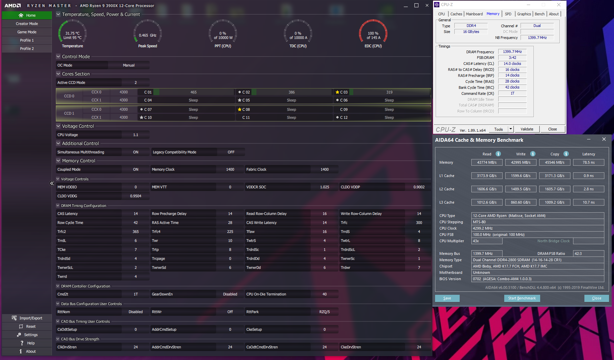Toggle Legacy Compatibility Mode OFF value
The width and height of the screenshot is (614, 360).
point(231,152)
